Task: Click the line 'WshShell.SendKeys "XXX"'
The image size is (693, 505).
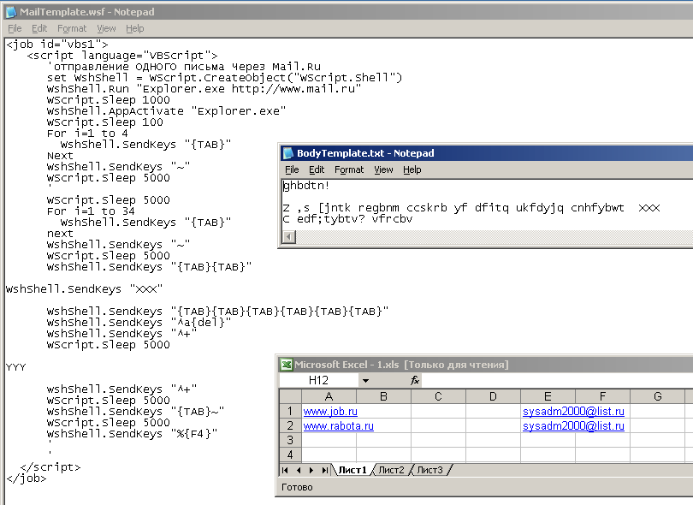Action: [x=84, y=289]
